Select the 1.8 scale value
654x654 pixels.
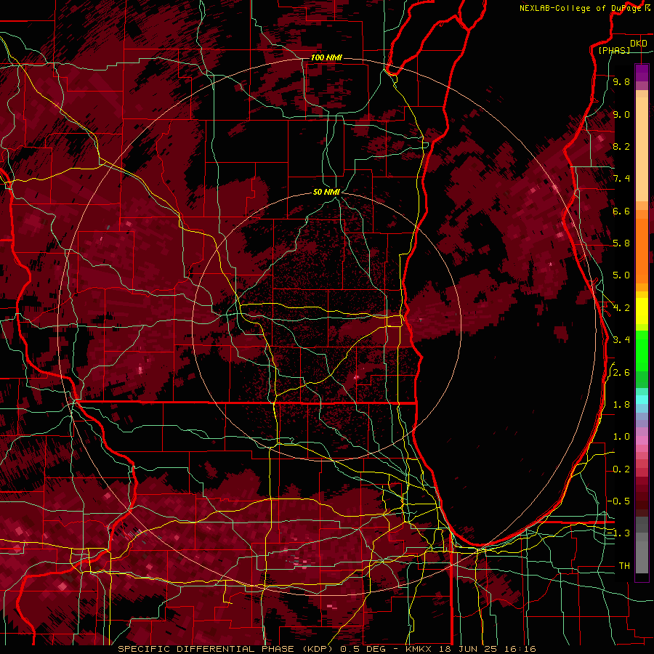[621, 405]
